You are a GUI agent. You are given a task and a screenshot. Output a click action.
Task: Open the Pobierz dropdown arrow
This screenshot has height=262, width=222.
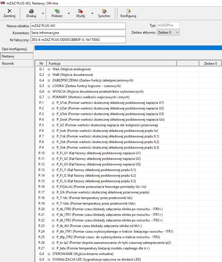click(x=69, y=13)
